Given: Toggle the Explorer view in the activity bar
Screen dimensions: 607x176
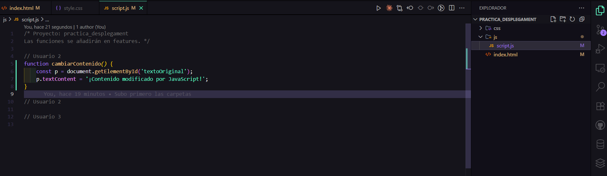Looking at the screenshot, I should click(600, 11).
